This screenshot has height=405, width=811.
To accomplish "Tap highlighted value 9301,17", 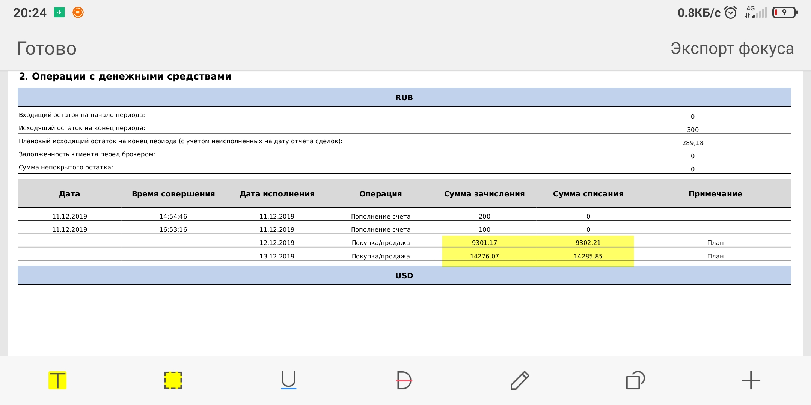I will point(484,243).
